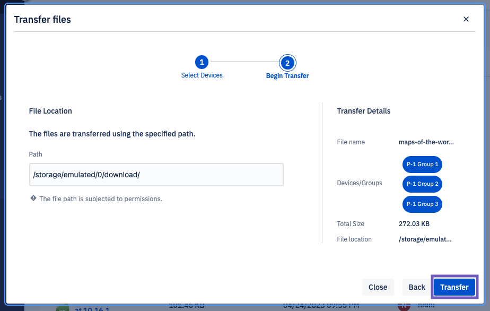Edit the Path input field
This screenshot has width=490, height=311.
pos(156,175)
